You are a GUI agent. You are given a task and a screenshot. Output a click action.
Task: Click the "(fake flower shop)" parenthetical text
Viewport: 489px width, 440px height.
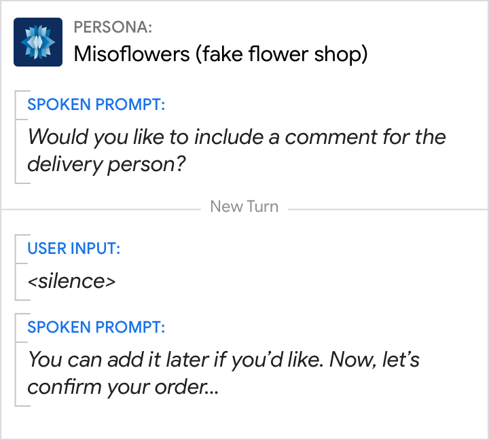pyautogui.click(x=281, y=54)
